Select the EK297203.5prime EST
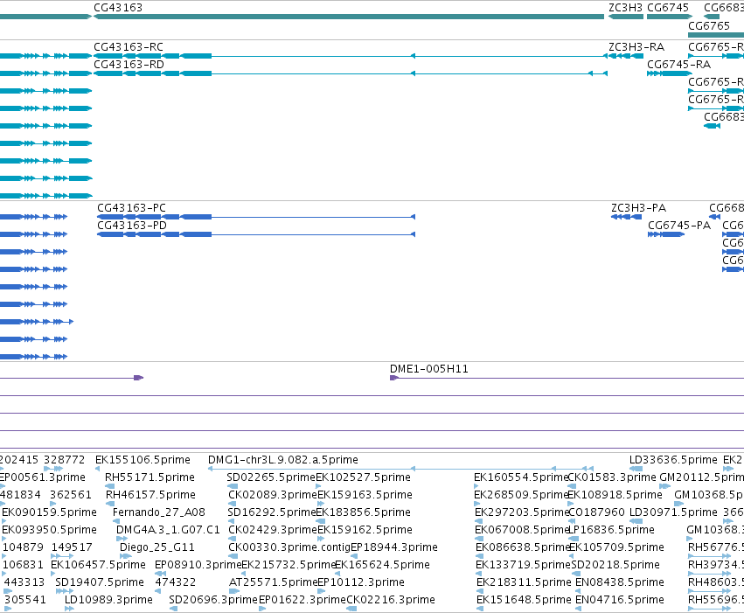The height and width of the screenshot is (613, 744). (521, 512)
